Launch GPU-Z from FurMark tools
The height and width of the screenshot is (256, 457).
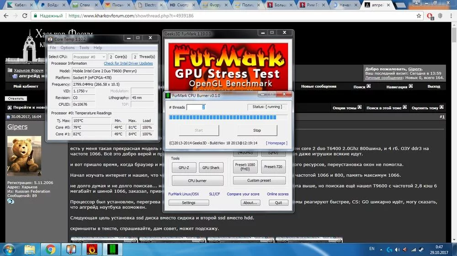tap(184, 168)
